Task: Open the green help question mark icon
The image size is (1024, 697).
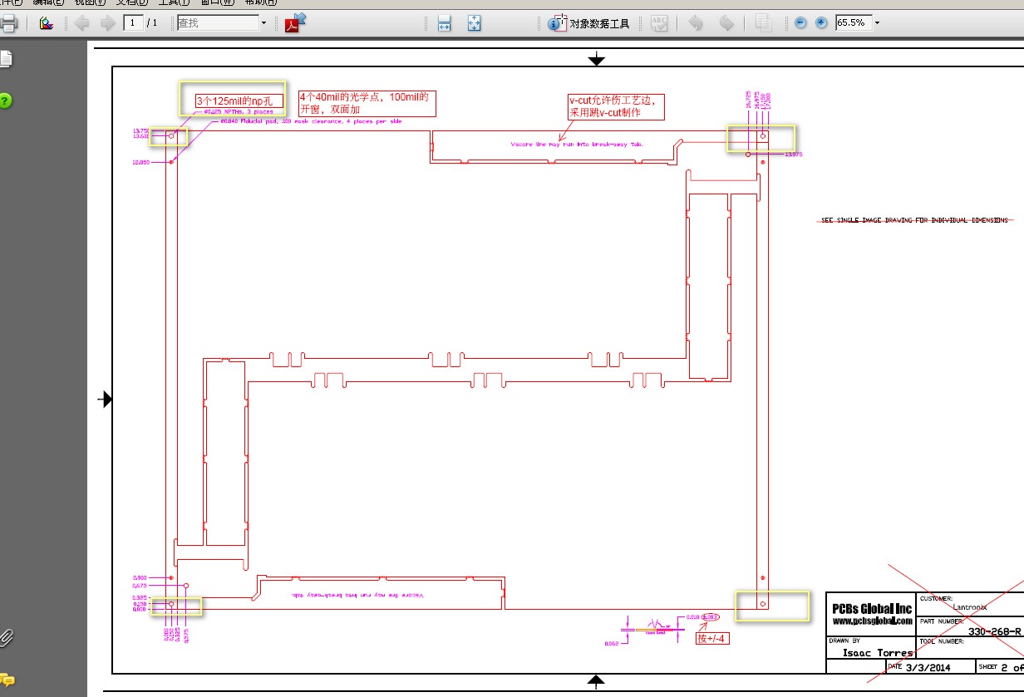Action: tap(6, 101)
